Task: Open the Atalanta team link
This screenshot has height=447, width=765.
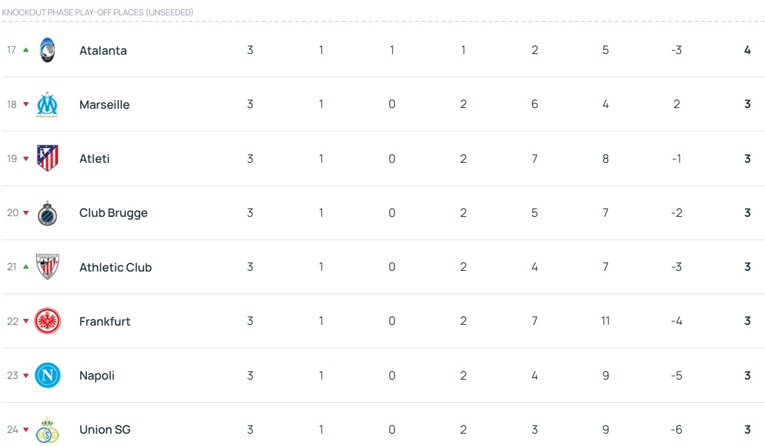Action: coord(103,51)
